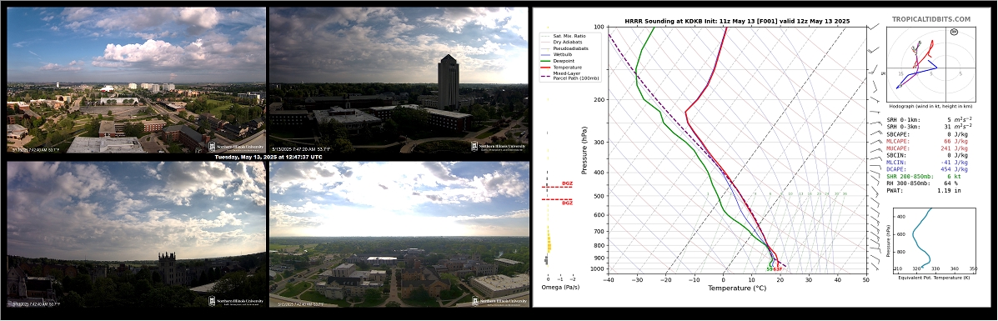Screen dimensions: 998x321
Task: Click the dashed Mixed-Layer Parcel Path legend marker
Action: click(x=545, y=76)
